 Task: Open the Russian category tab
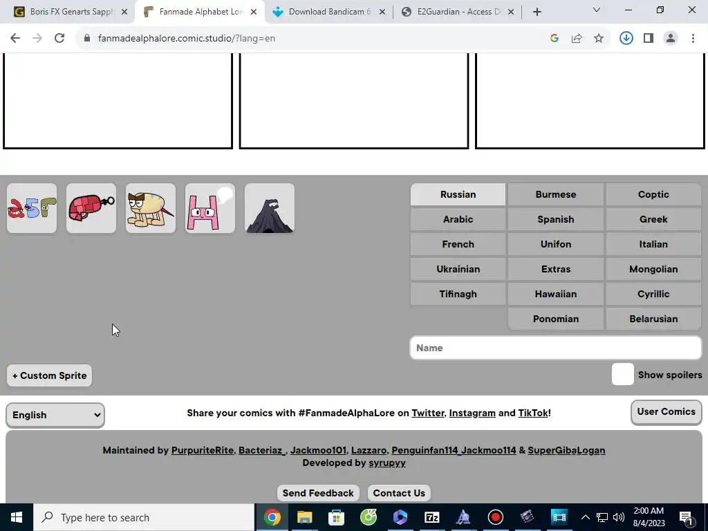[x=458, y=194]
